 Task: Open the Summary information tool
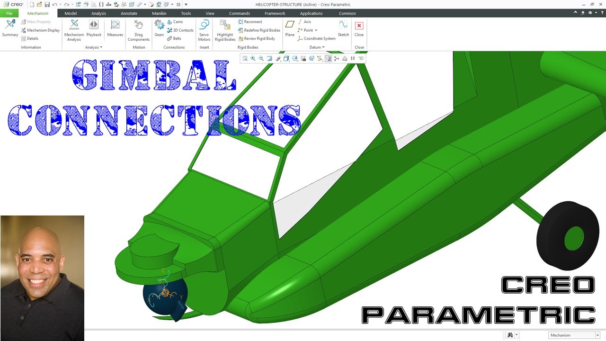click(10, 28)
